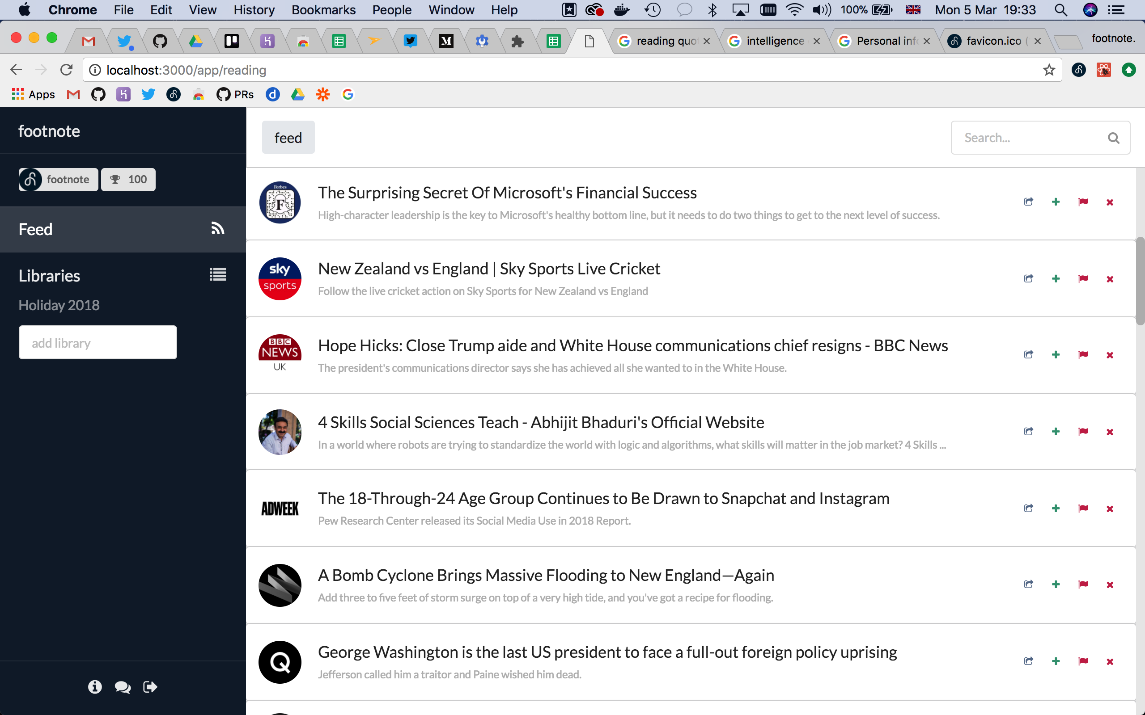
Task: Bookmark this page with the star icon
Action: (x=1049, y=70)
